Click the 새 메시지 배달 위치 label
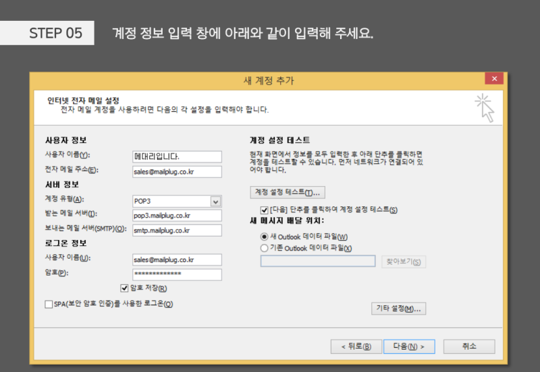The width and height of the screenshot is (540, 372). point(287,221)
